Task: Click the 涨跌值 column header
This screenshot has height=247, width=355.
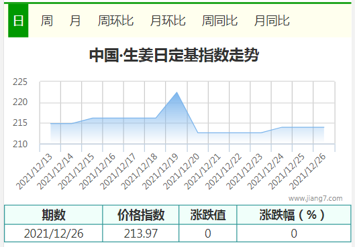Action: click(x=208, y=215)
